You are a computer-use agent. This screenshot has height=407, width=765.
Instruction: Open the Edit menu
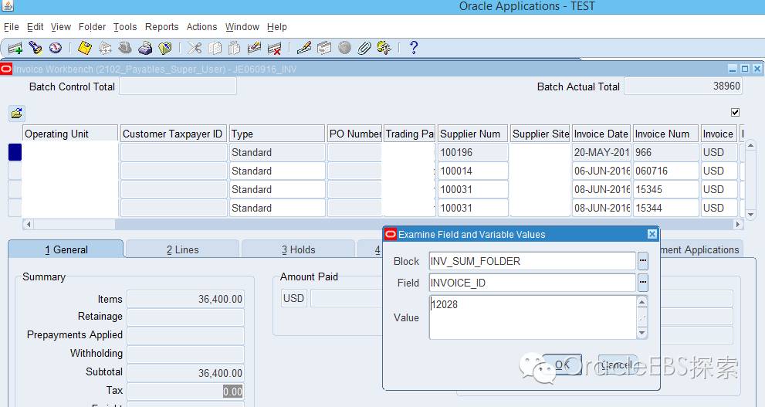[36, 27]
